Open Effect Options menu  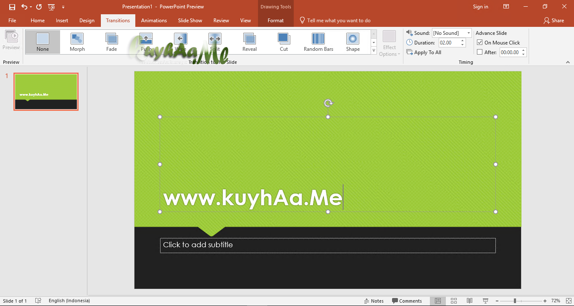coord(390,43)
